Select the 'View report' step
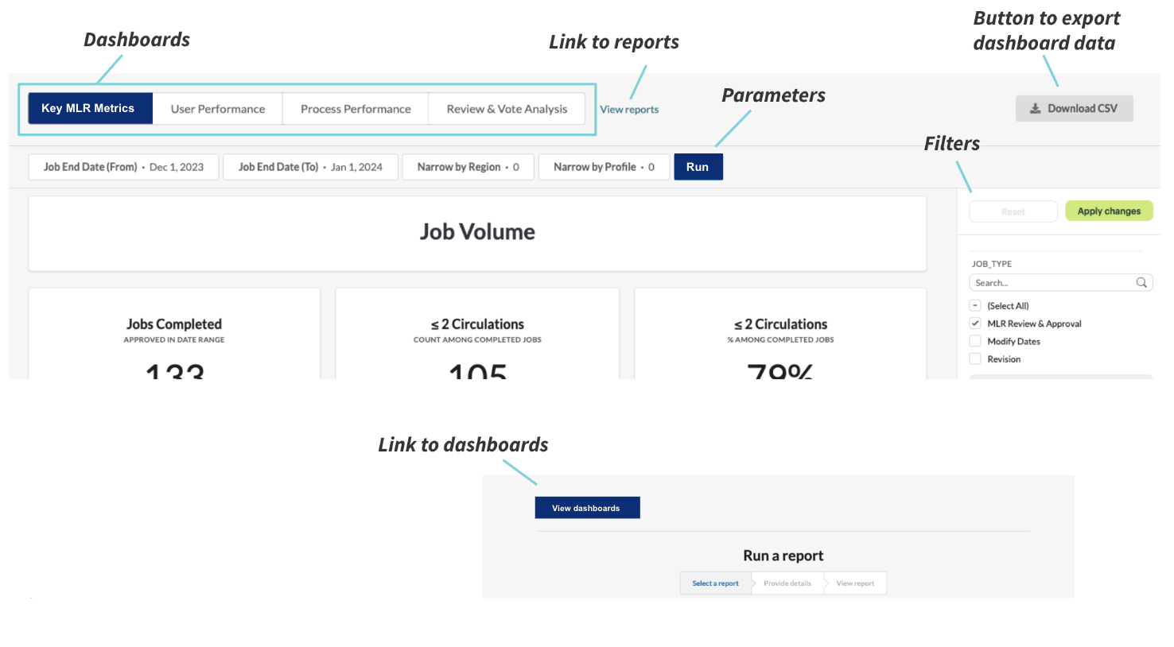This screenshot has height=647, width=1174. (855, 583)
